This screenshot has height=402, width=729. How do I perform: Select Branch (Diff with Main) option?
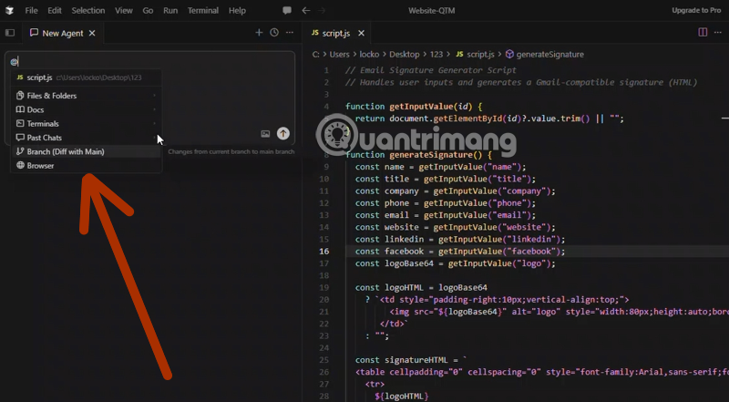click(x=66, y=151)
